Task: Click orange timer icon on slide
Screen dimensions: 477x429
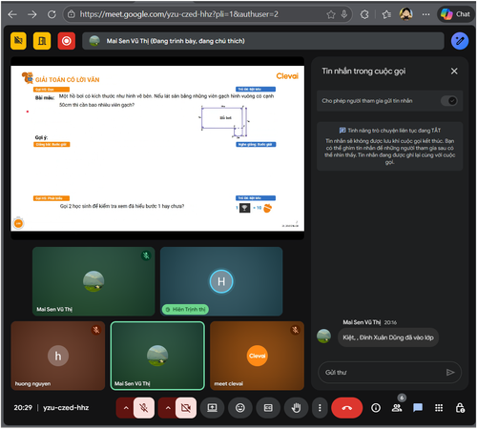Action: pos(18,223)
